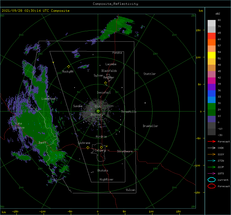The image size is (231, 215).
Task: Click the RedDeer city label
Action: (x=109, y=77)
